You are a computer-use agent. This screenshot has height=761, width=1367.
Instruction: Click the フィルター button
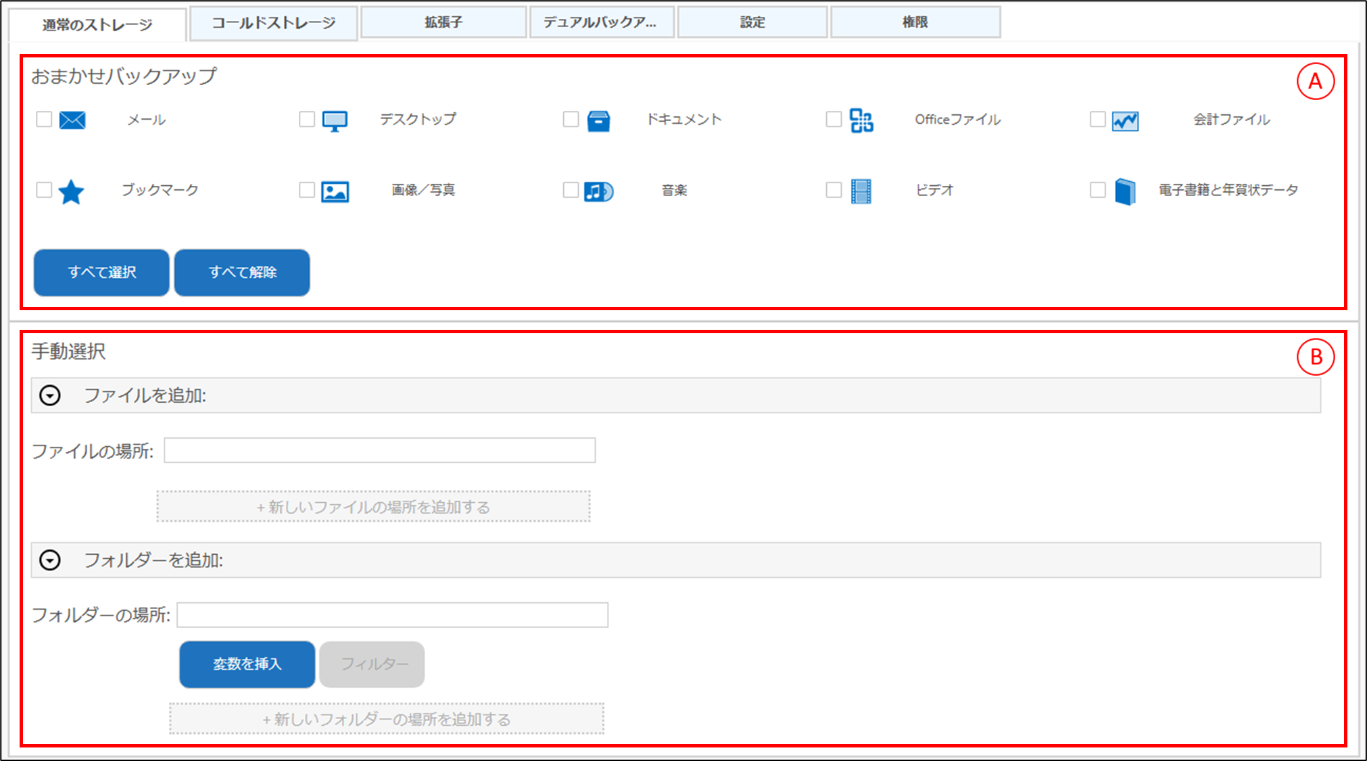pyautogui.click(x=372, y=664)
